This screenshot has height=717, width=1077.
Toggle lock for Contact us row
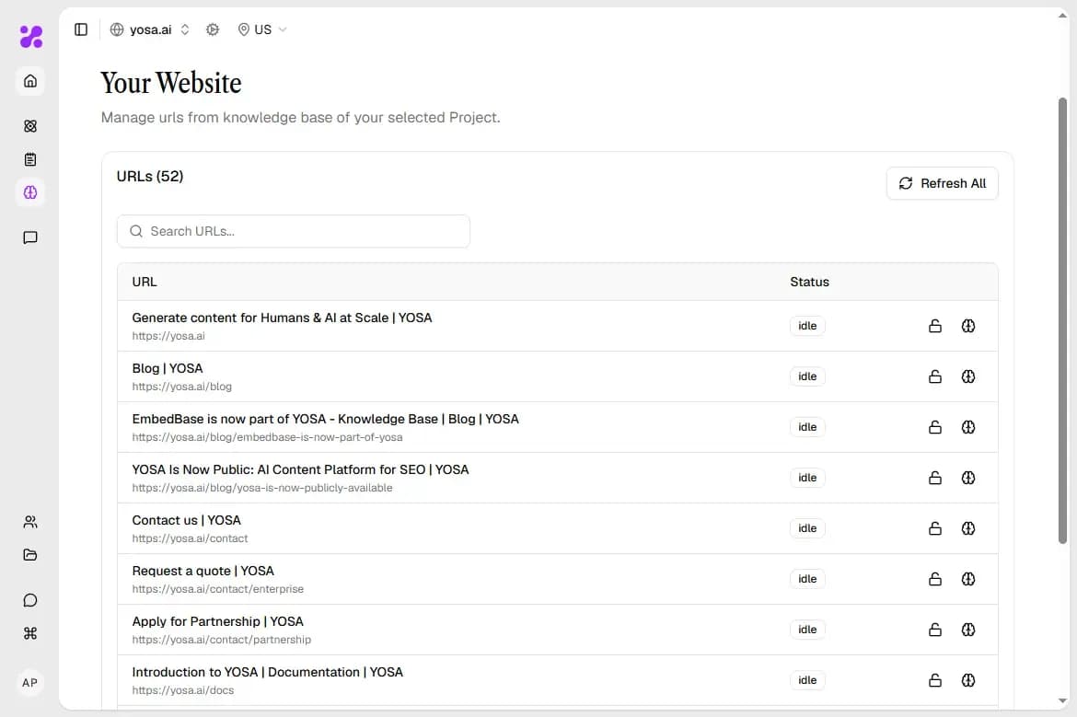click(x=935, y=528)
